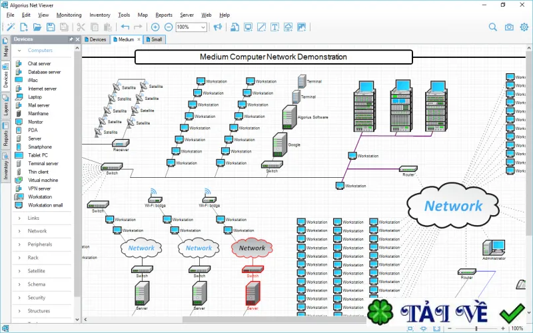Viewport: 533px width, 333px height.
Task: Zoom out with the minus circle icon
Action: (x=169, y=27)
